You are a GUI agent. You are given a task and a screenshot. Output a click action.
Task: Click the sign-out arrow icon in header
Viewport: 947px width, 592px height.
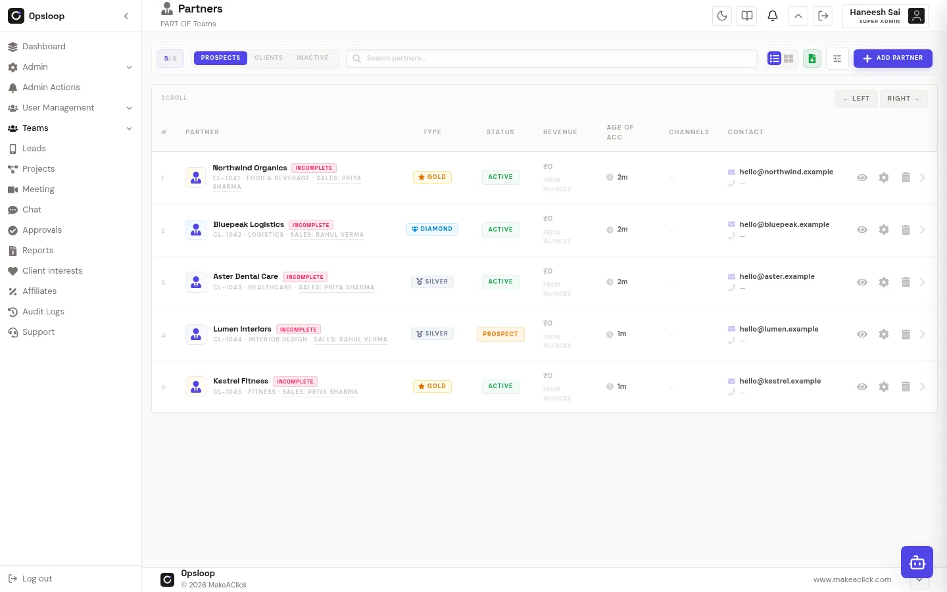pos(823,16)
